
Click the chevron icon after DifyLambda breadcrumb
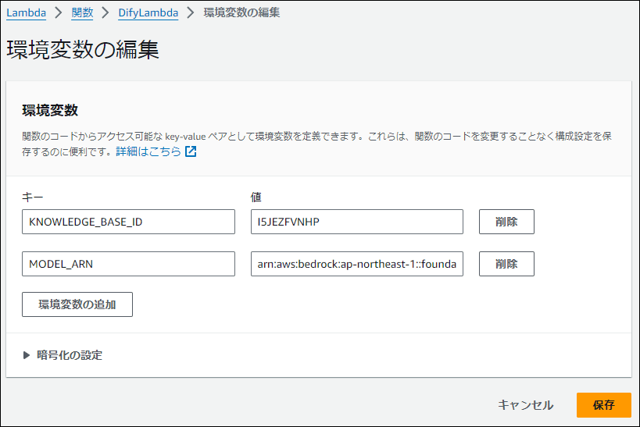190,12
